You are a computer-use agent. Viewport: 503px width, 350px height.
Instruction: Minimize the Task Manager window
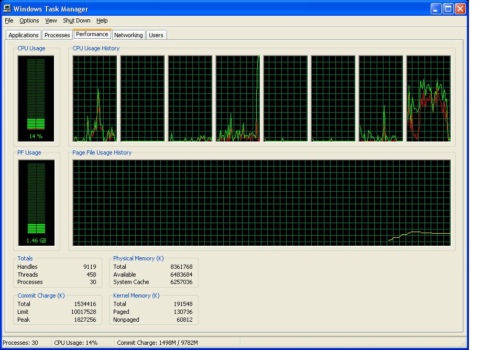coord(435,8)
